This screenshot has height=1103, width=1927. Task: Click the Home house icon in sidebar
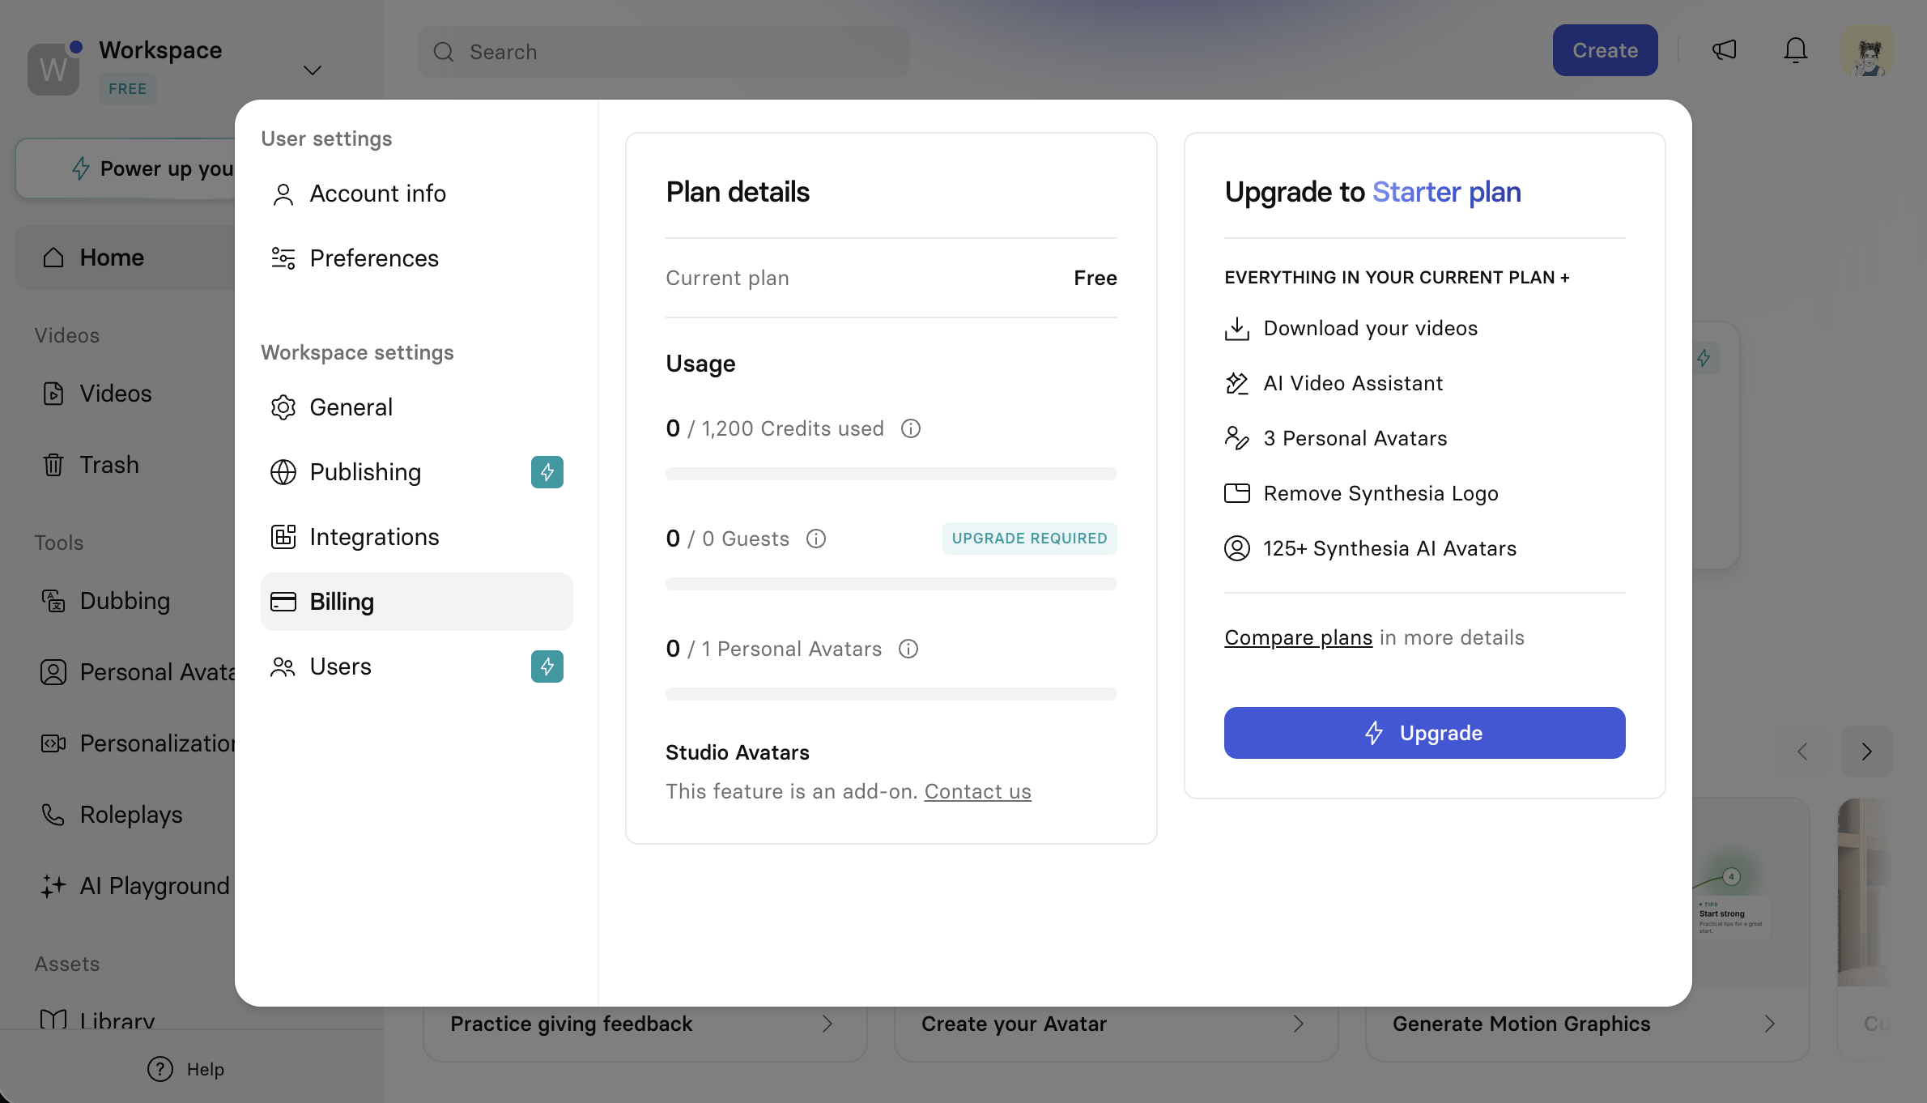[53, 258]
